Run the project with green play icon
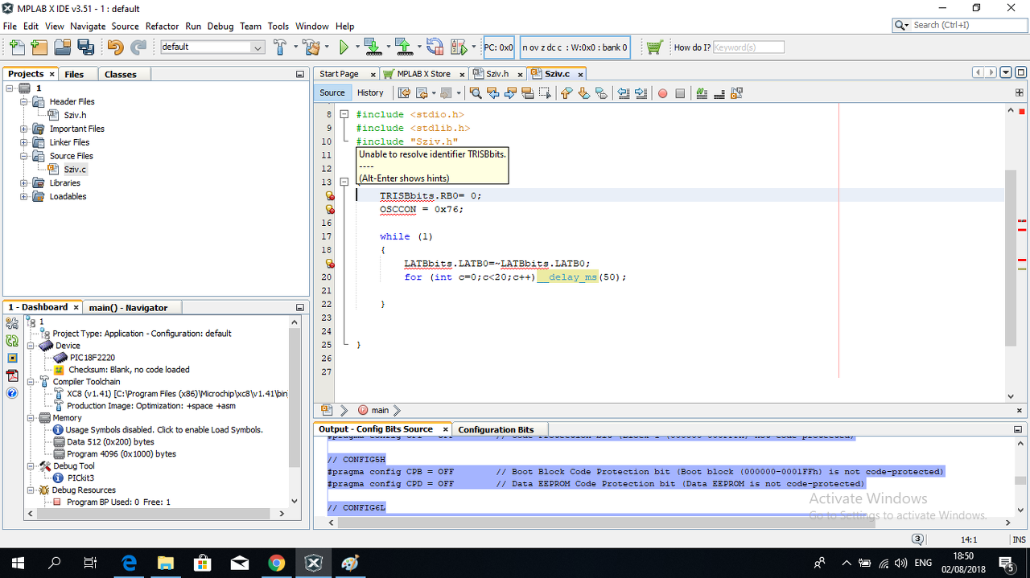Screen dimensions: 1030x578 click(344, 47)
